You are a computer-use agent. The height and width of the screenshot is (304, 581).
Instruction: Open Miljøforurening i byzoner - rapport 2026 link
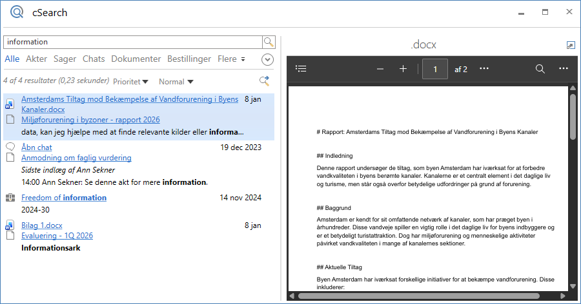click(90, 119)
